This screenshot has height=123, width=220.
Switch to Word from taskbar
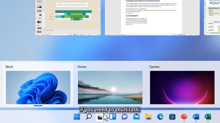[x=196, y=117]
